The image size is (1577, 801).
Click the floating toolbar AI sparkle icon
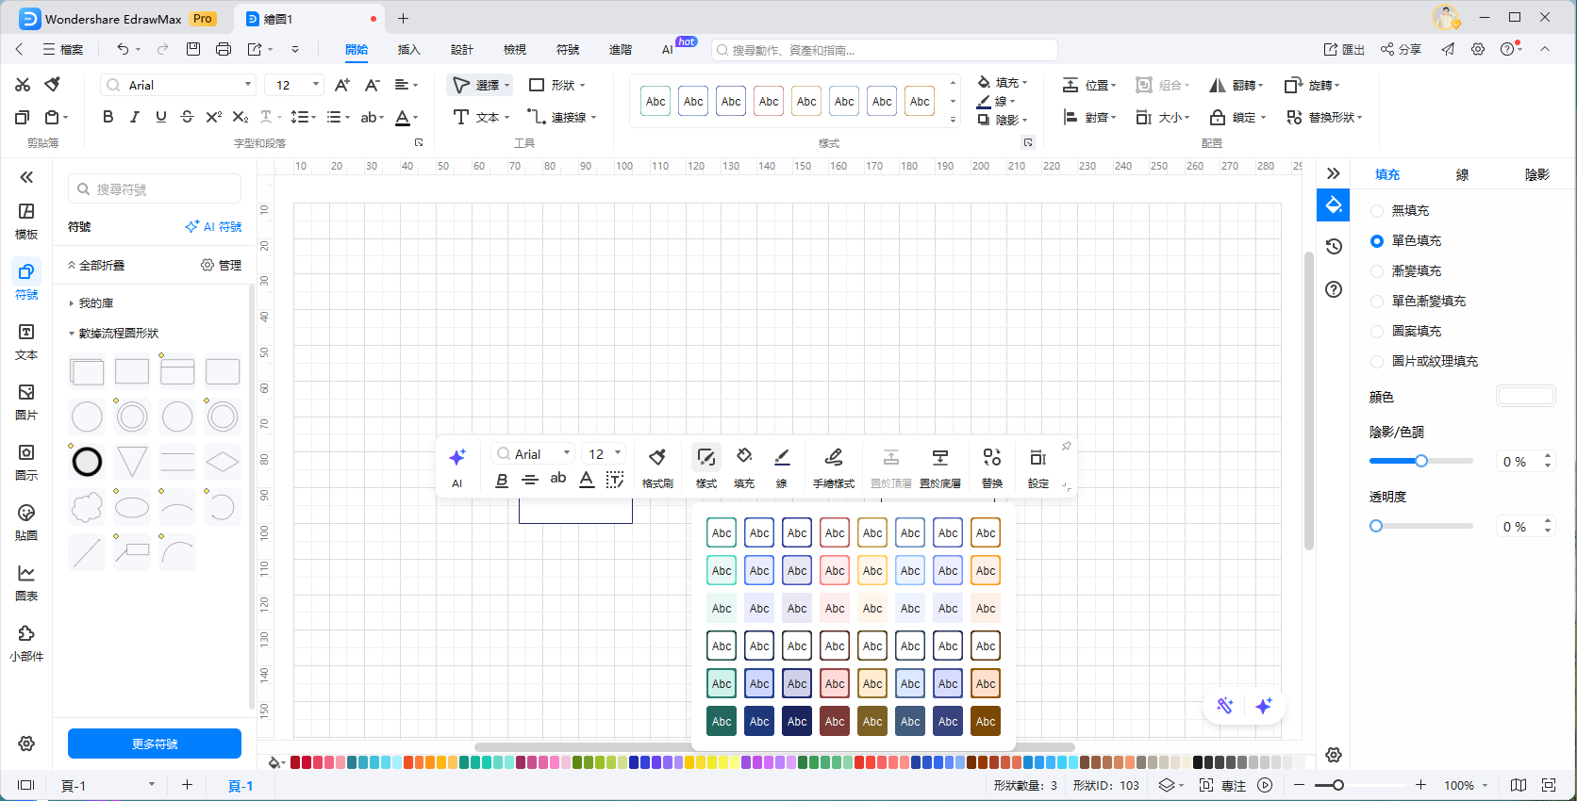(457, 458)
